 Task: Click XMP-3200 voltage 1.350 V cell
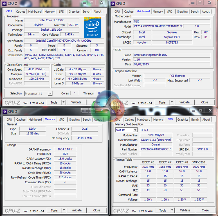199,199
